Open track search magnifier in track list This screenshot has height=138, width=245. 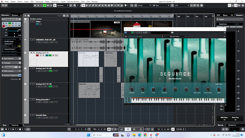pyautogui.click(x=67, y=16)
